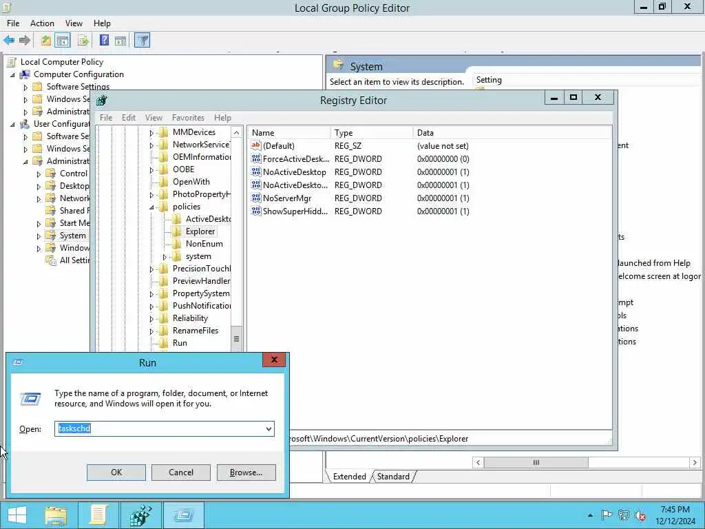
Task: Toggle the Show/Hide Console Tree icon
Action: [x=63, y=41]
